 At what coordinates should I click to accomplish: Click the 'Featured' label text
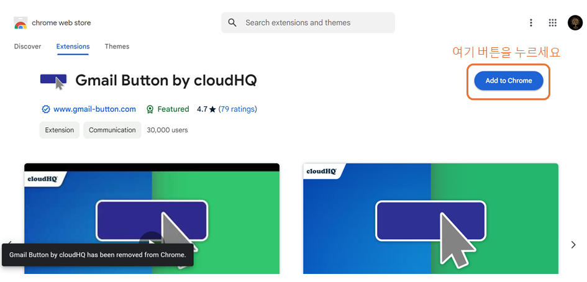[x=173, y=109]
